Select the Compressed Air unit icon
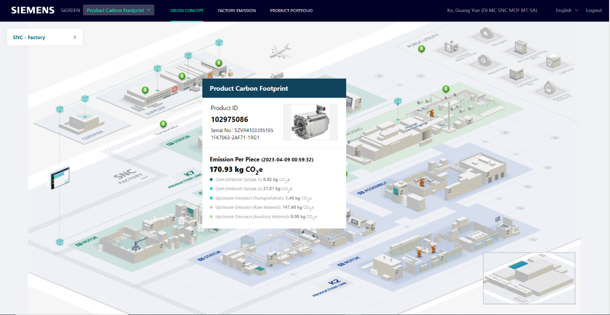610x315 pixels. pyautogui.click(x=517, y=74)
